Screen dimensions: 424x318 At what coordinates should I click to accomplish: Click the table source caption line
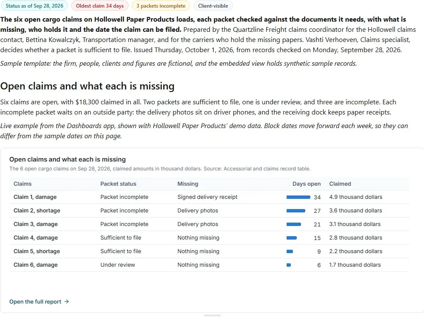[160, 169]
